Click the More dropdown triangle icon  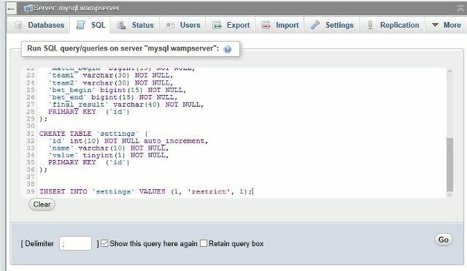(435, 25)
